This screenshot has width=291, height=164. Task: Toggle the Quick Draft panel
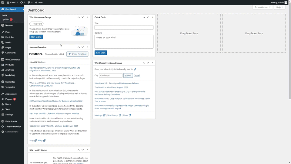tap(152, 17)
